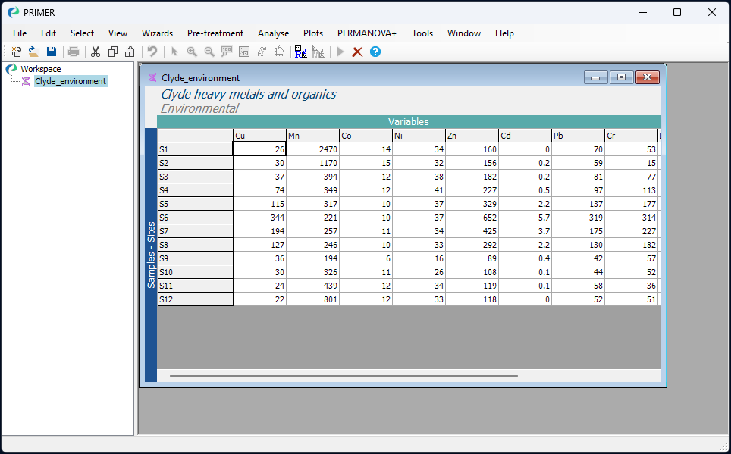Open the Wizards menu
Viewport: 731px width, 454px height.
click(157, 33)
